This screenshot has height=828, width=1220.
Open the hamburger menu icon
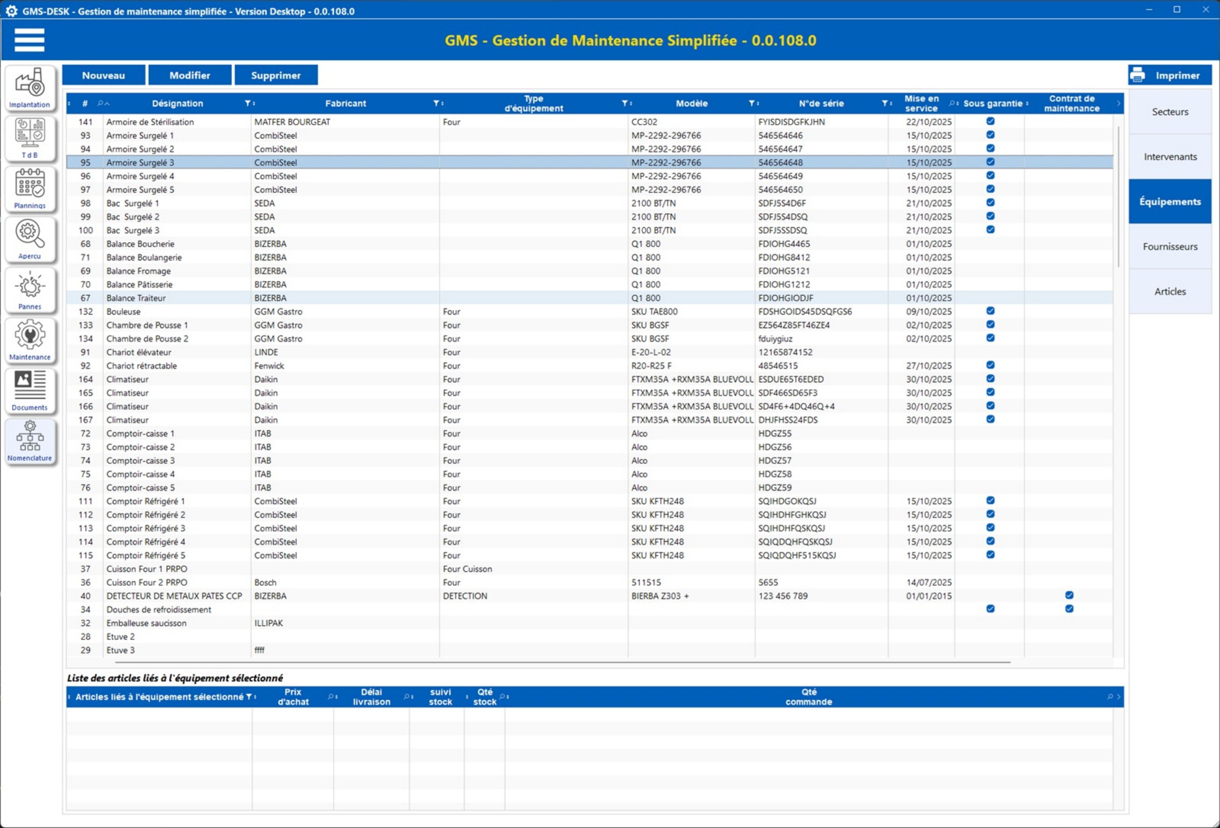click(29, 40)
